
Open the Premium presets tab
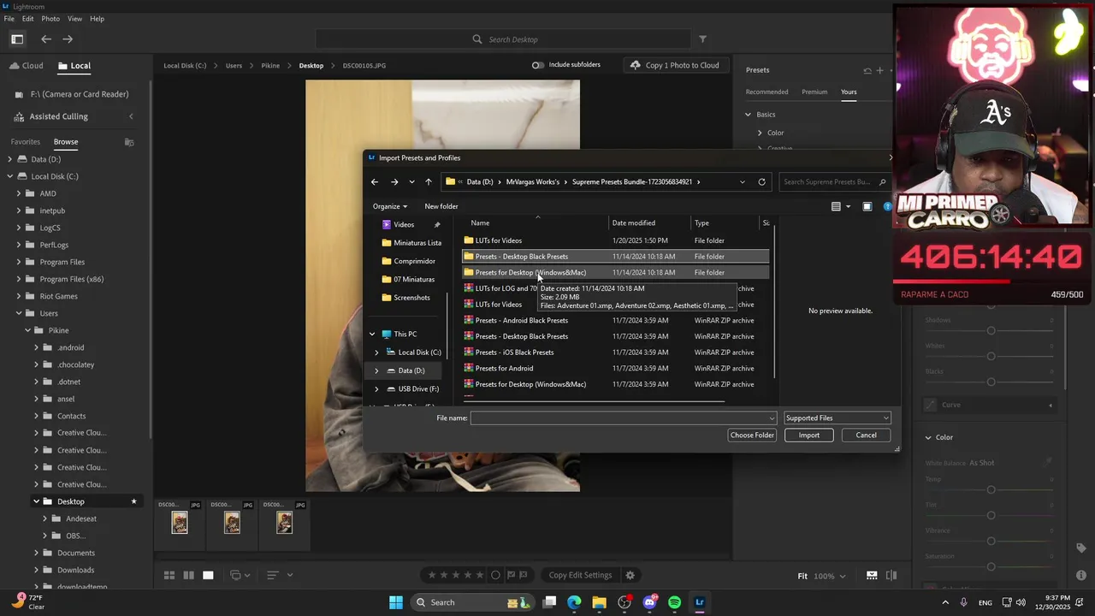814,92
